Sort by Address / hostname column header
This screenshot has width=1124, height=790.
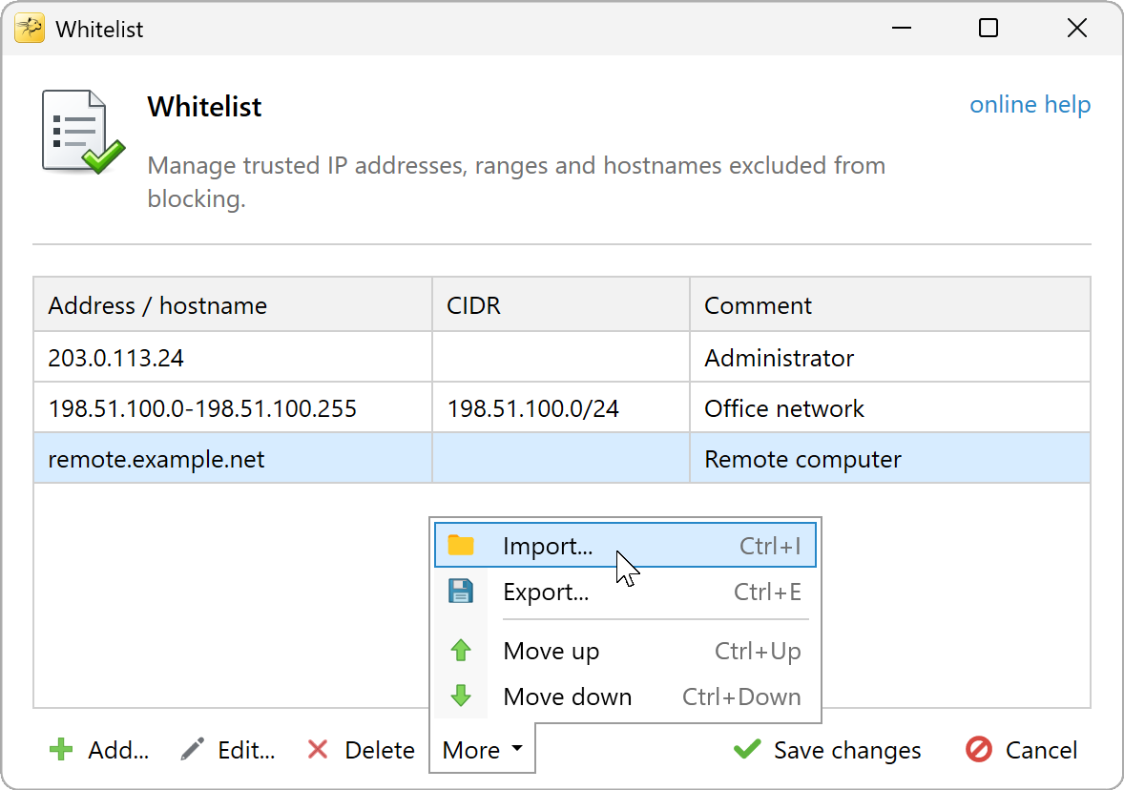click(232, 304)
